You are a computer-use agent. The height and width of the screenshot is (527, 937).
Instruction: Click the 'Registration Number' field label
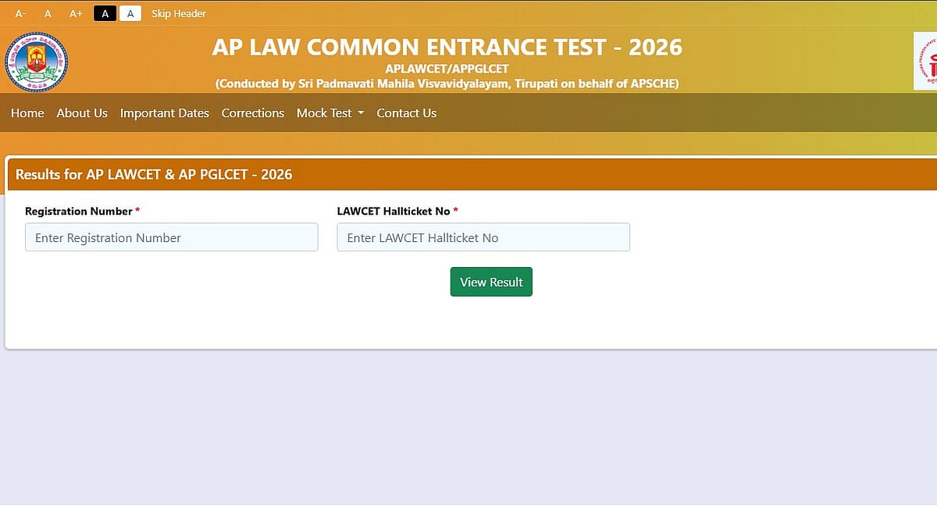(x=79, y=212)
